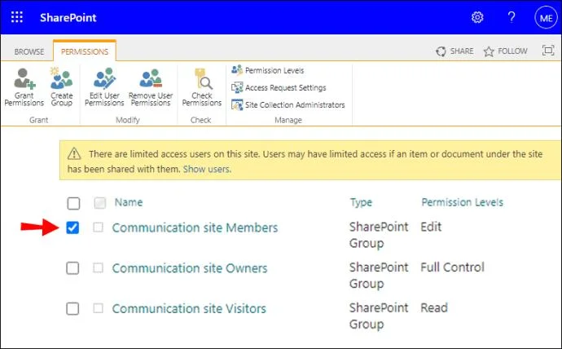Check the Communication site Visitors checkbox
562x349 pixels.
tap(72, 308)
